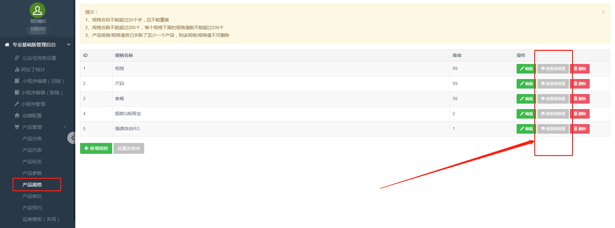Screen dimensions: 615x228
Task: Click the 批量改排序 button
Action: [129, 148]
